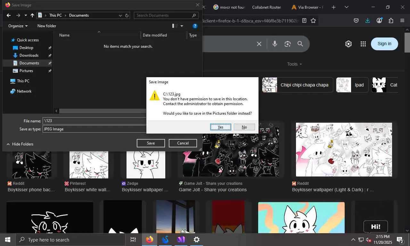Screen dimensions: 410x246
Task: Toggle Firefox reader view
Action: click(304, 20)
